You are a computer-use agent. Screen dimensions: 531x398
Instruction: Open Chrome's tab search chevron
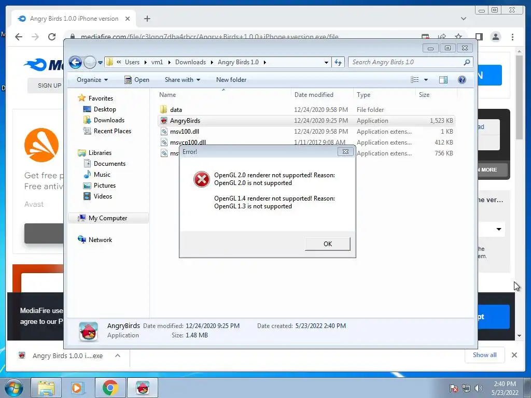coord(464,19)
